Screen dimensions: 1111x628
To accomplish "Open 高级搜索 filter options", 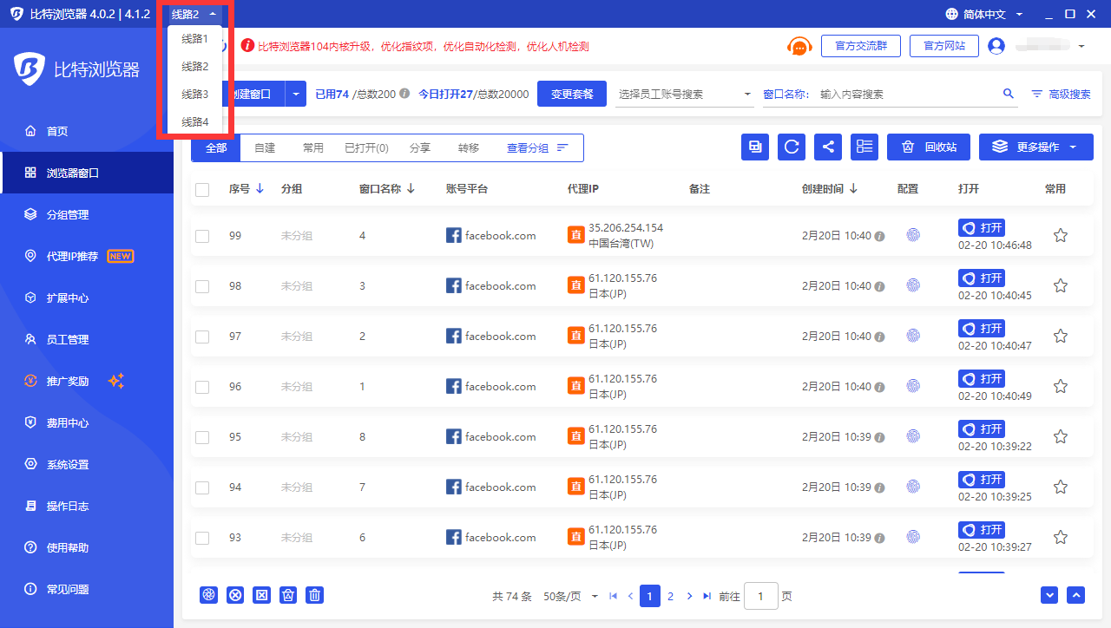I will point(1061,94).
